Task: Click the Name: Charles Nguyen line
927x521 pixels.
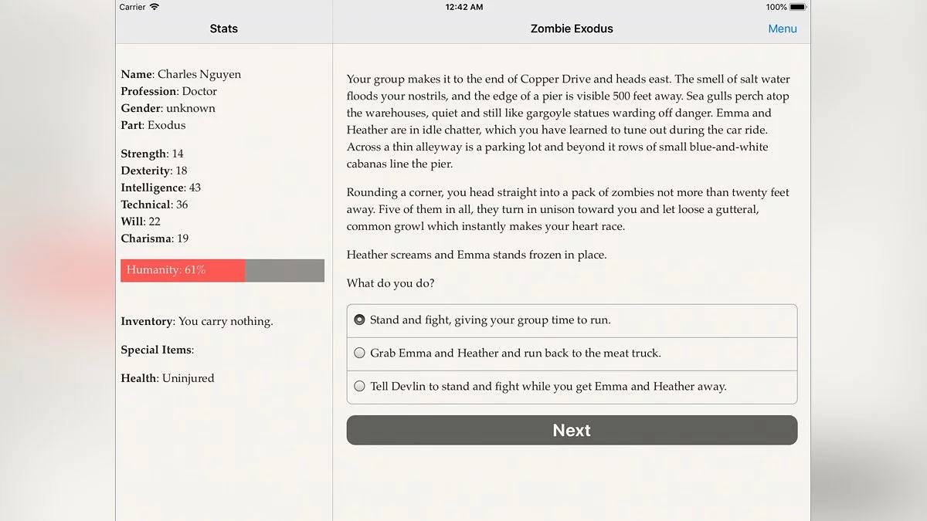Action: [x=181, y=75]
